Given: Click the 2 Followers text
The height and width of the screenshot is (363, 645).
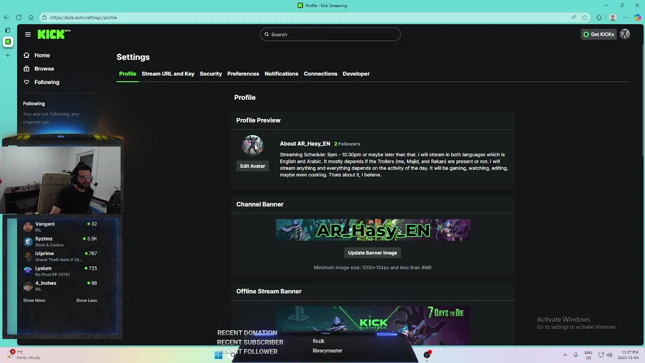Looking at the screenshot, I should click(347, 144).
